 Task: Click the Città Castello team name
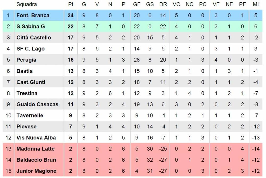click(x=34, y=38)
